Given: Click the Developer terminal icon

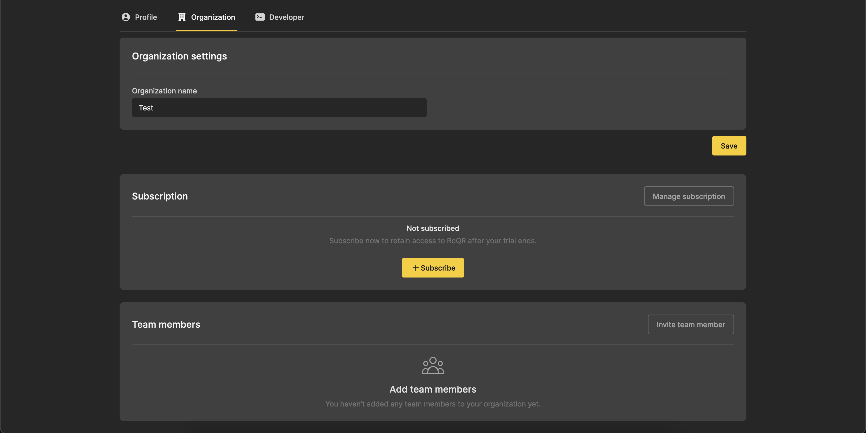Looking at the screenshot, I should 260,17.
